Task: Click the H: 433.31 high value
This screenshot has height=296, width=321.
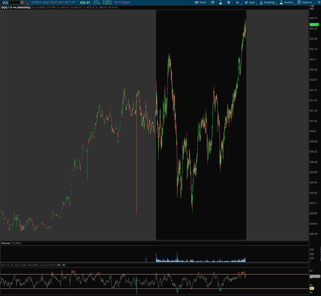Action: click(76, 7)
